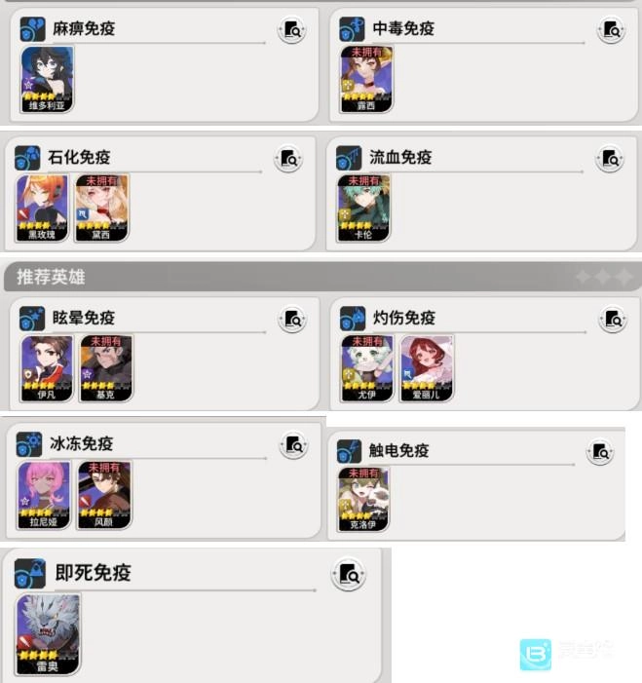Screen dimensions: 642x683
Task: Select the hero portrait 露西
Action: click(366, 79)
